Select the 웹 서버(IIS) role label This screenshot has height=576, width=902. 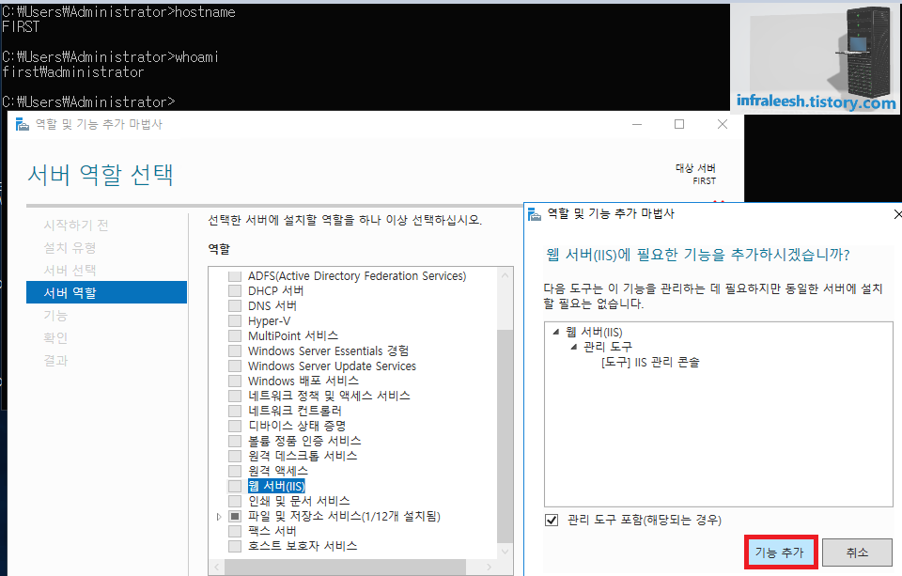[276, 486]
